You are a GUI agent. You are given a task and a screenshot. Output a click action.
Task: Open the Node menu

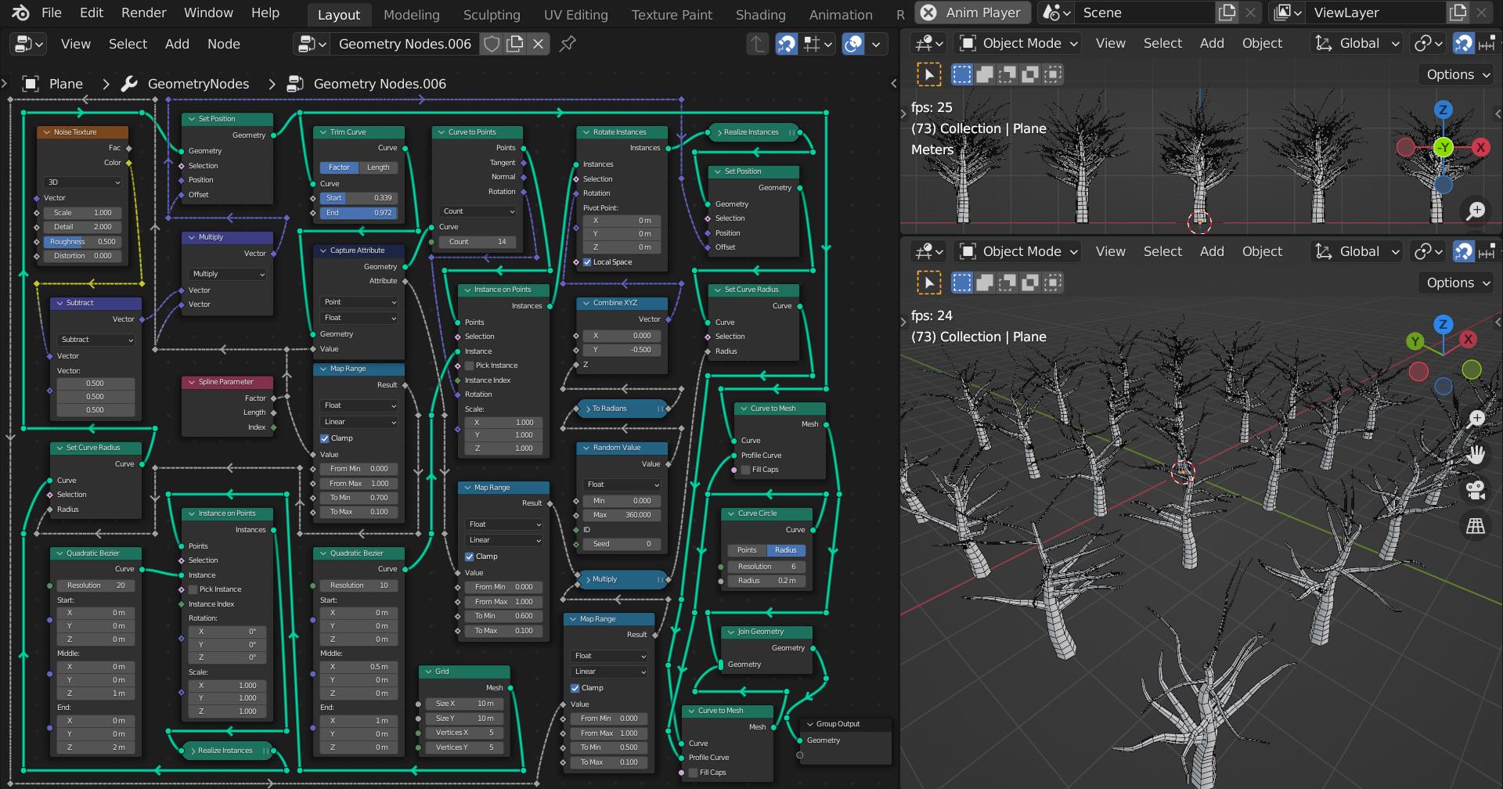click(x=223, y=44)
